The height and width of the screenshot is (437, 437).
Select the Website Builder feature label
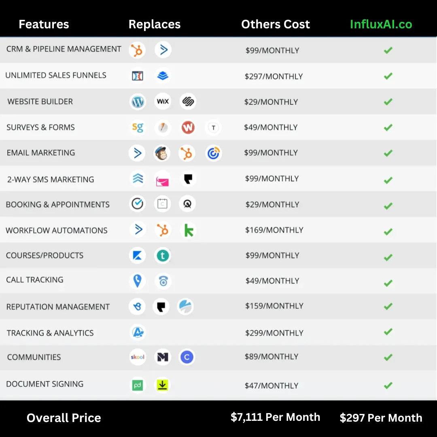tap(40, 102)
